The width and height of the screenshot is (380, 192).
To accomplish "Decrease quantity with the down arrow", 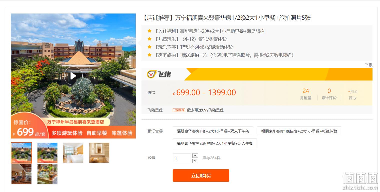I will click(x=195, y=161).
